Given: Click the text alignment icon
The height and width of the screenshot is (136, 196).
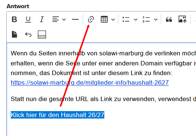Looking at the screenshot, I should pyautogui.click(x=56, y=19).
